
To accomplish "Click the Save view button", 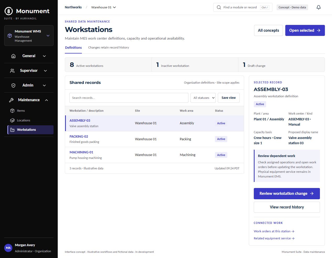I will click(229, 98).
